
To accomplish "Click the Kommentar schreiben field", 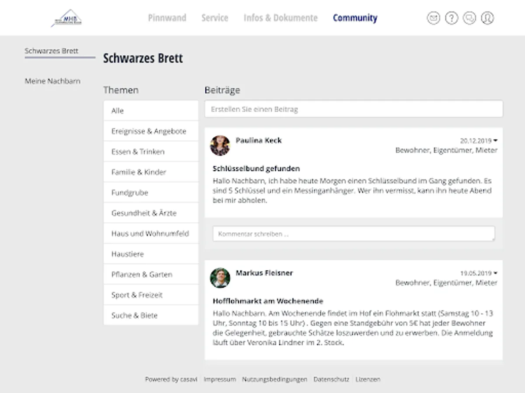I will (354, 234).
